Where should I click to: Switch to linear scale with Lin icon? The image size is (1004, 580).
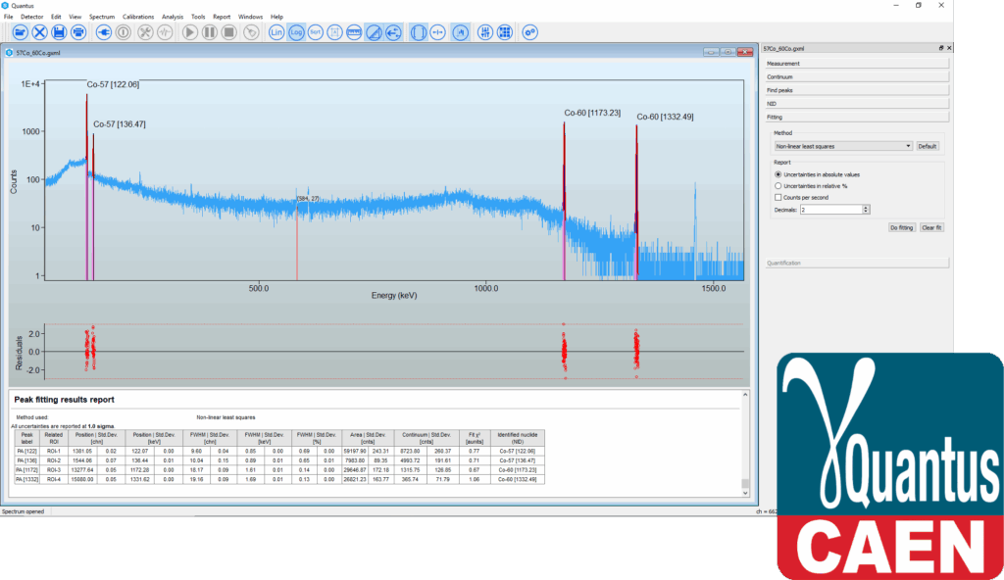[x=276, y=32]
